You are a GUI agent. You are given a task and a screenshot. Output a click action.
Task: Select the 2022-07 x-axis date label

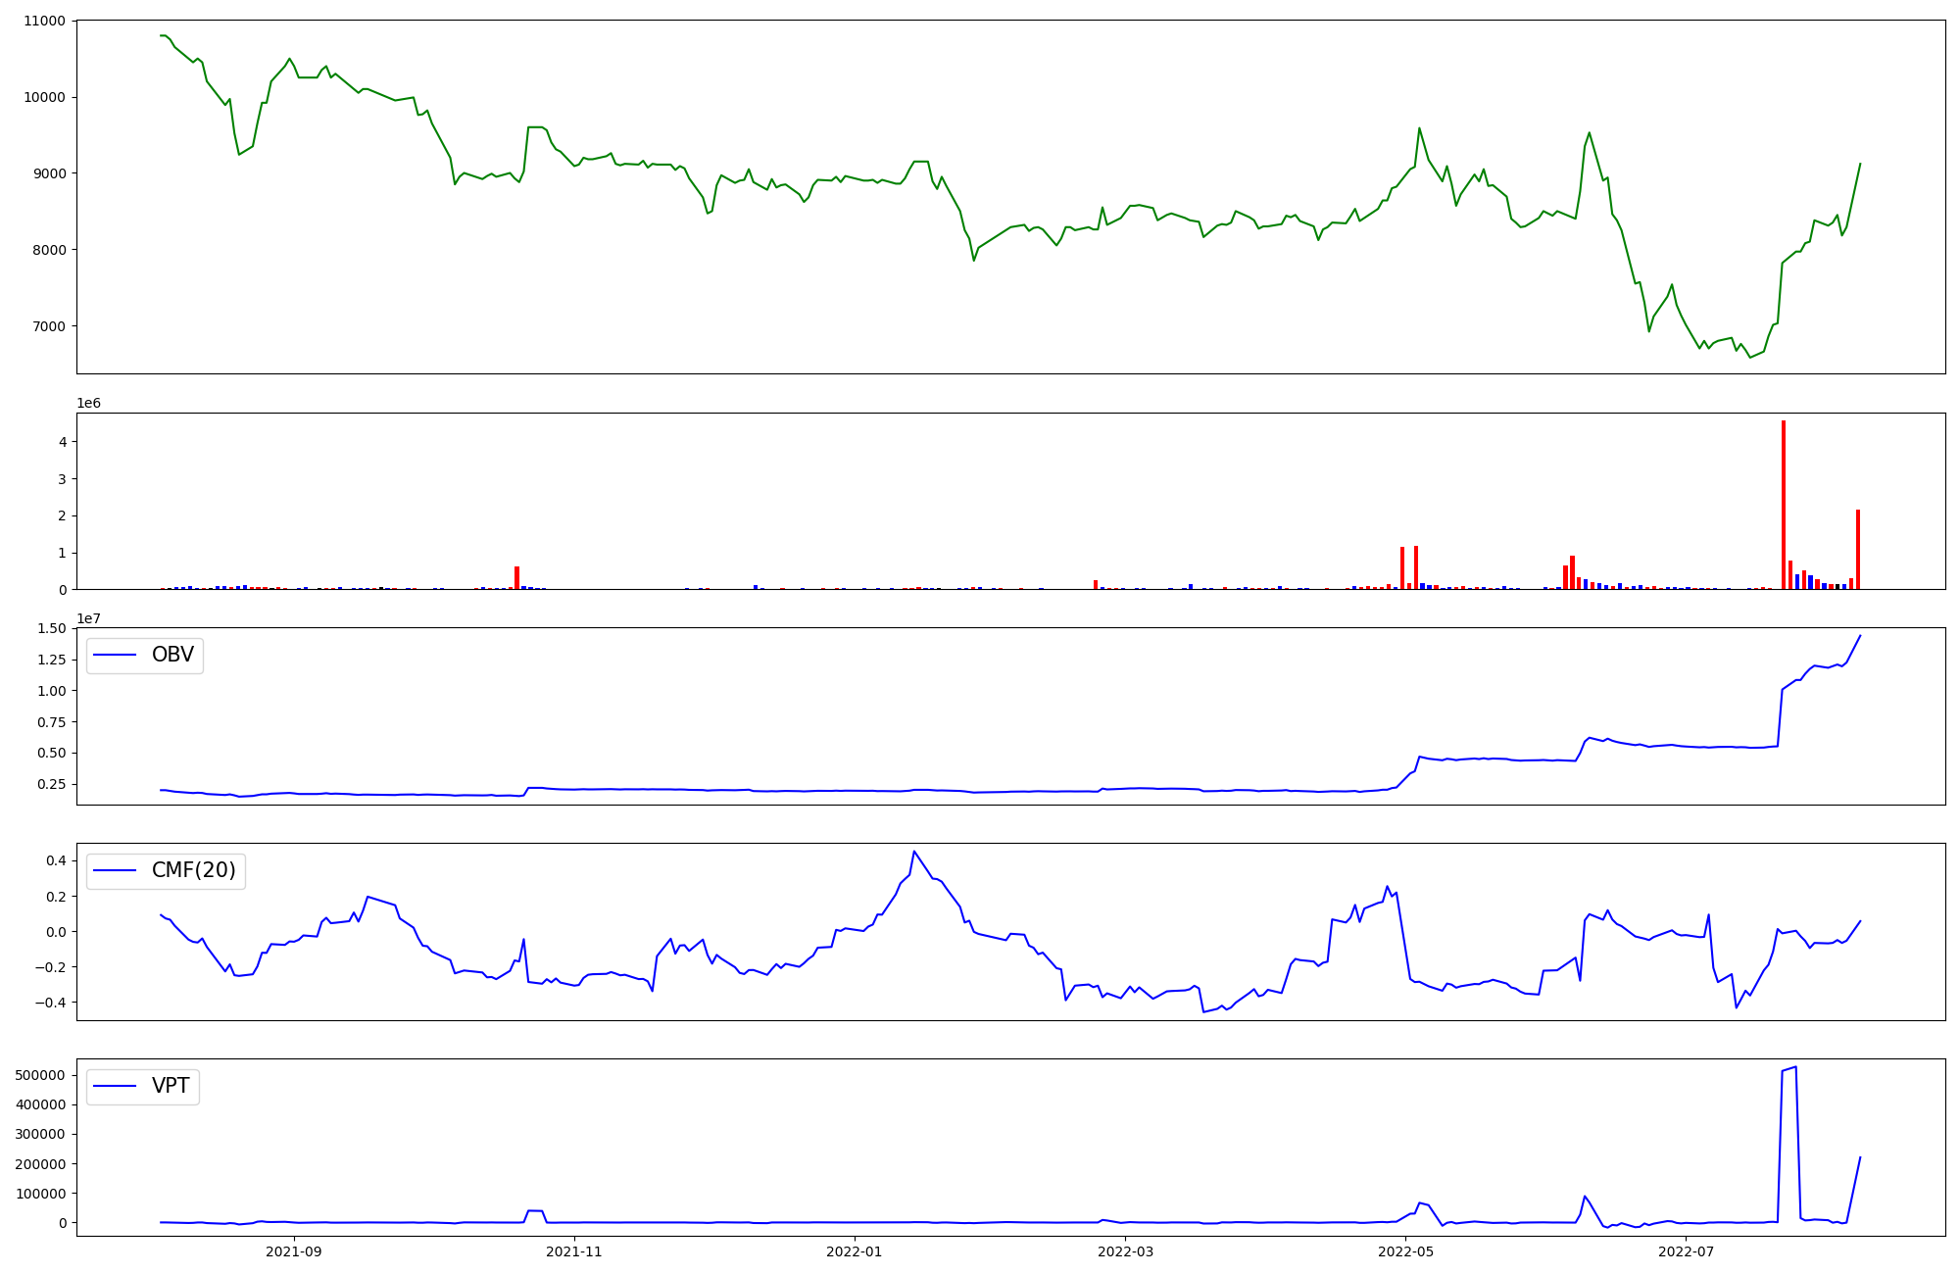click(x=1686, y=1251)
